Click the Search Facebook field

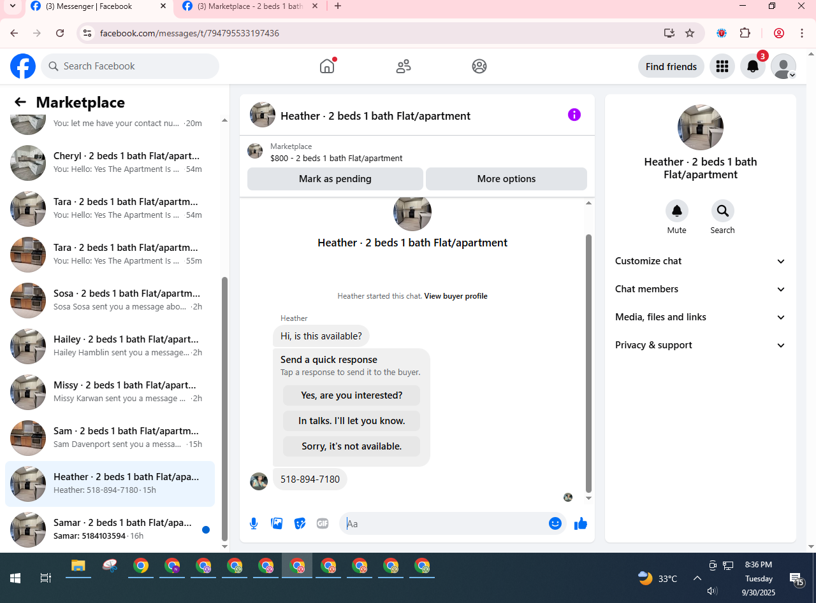click(130, 66)
